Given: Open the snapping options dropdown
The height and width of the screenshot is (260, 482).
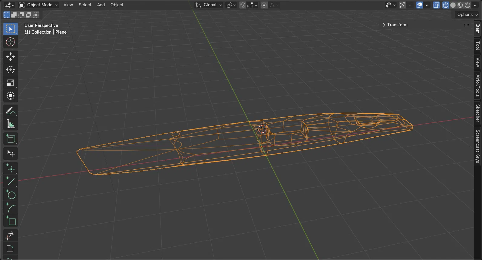Looking at the screenshot, I should (x=253, y=5).
